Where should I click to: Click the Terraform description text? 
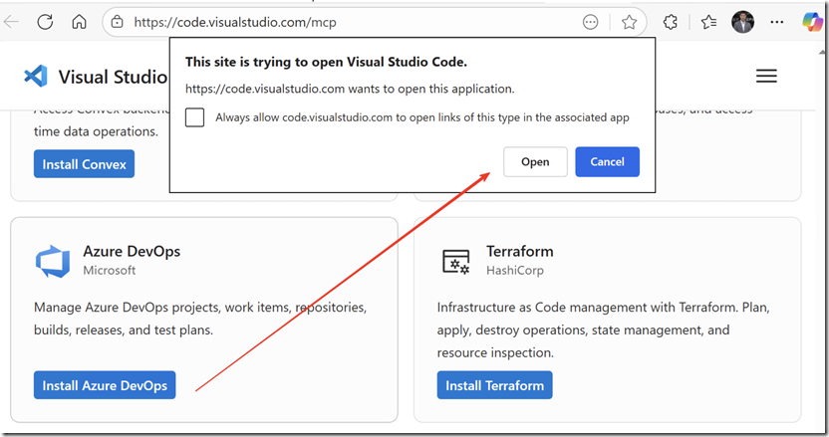click(603, 329)
